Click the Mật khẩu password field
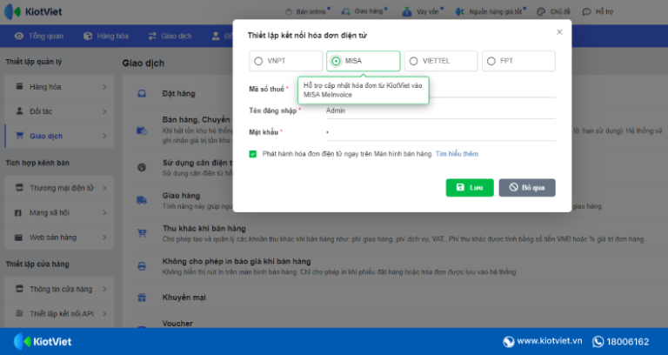This screenshot has height=355, width=668. point(439,132)
